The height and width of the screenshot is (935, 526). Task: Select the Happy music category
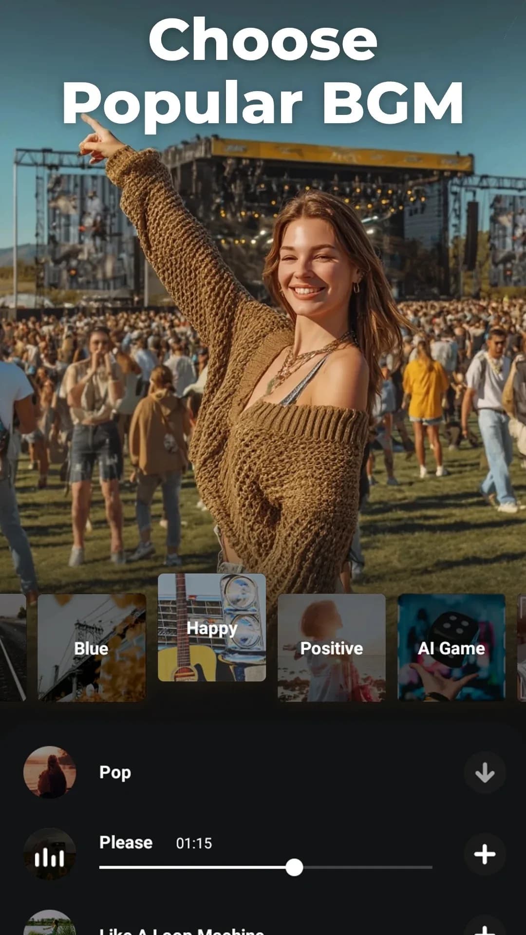pos(212,627)
